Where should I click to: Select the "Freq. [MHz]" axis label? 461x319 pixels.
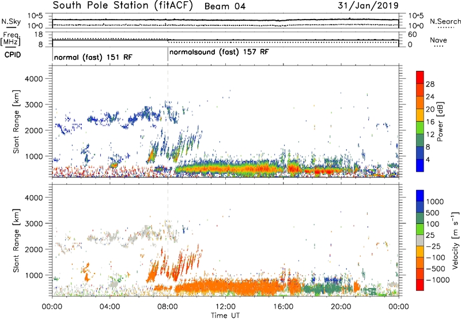(x=10, y=39)
